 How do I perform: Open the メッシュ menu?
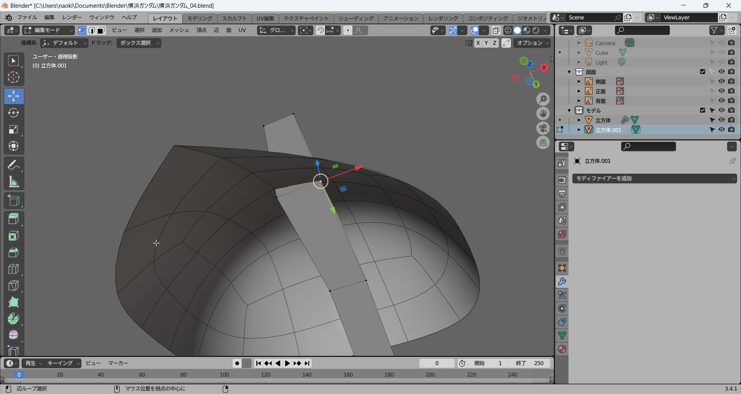point(179,30)
